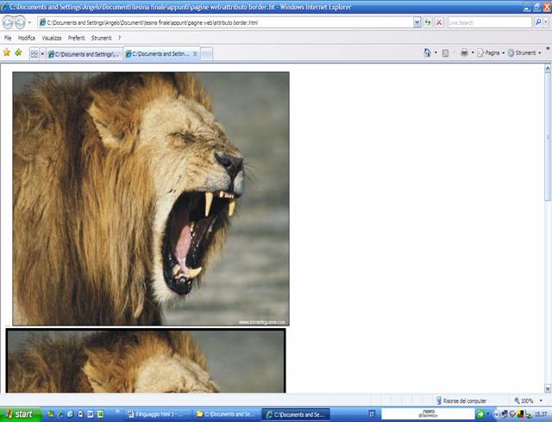Click the green Refresh button
Image resolution: width=552 pixels, height=422 pixels.
tap(428, 22)
